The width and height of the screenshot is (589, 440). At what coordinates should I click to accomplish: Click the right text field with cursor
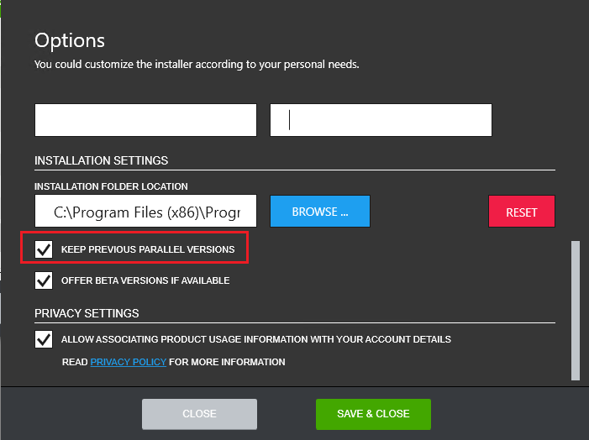(381, 120)
